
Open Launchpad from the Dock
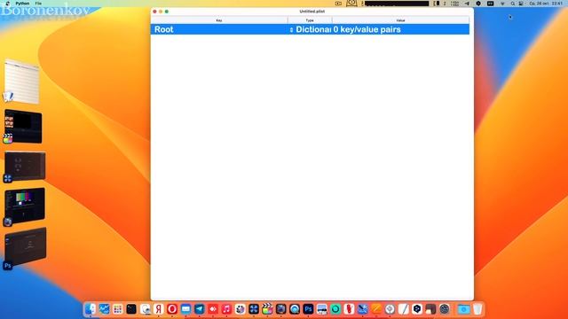117,309
